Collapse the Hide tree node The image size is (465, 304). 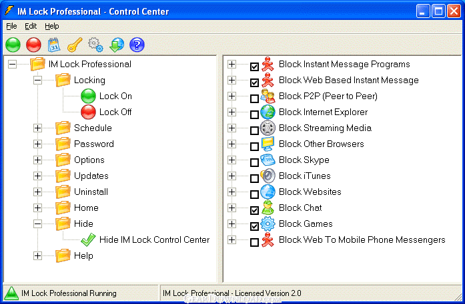[37, 224]
